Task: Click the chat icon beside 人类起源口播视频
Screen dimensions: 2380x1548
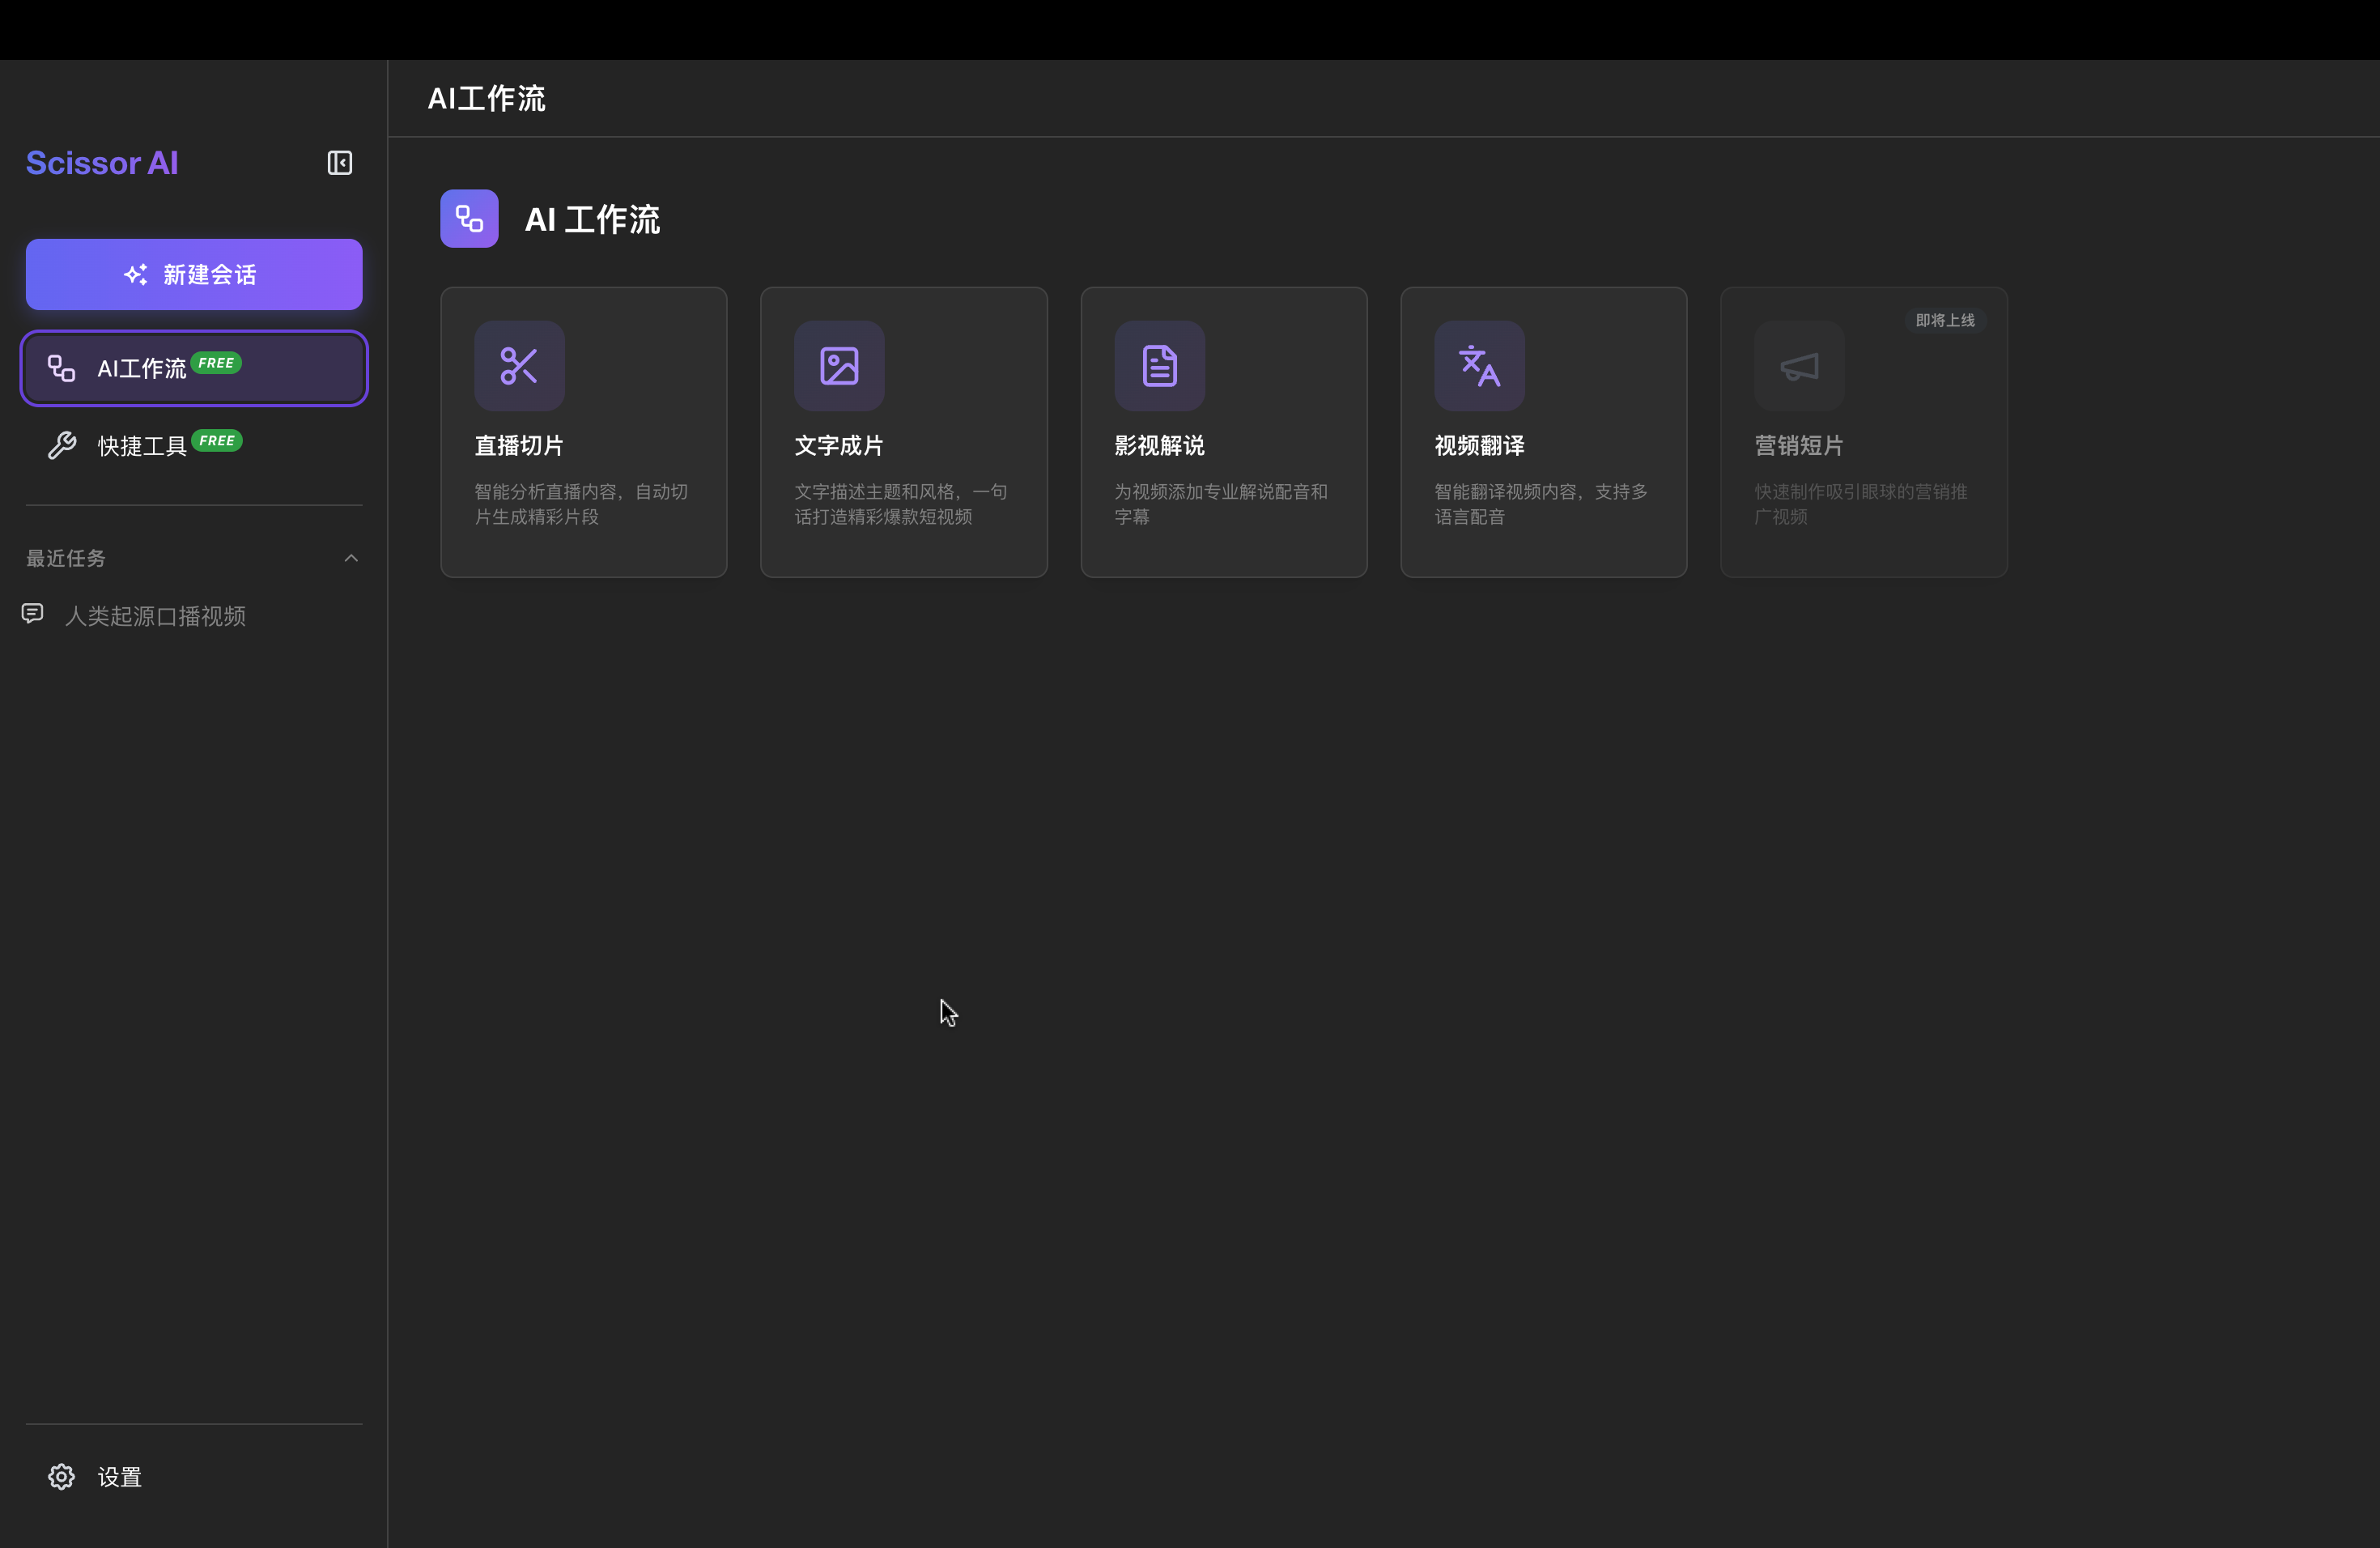Action: (33, 613)
